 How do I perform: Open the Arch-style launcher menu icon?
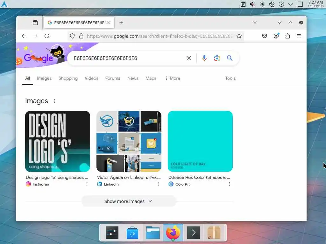(x=4, y=4)
